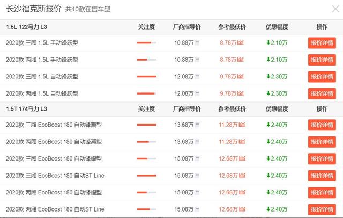The width and height of the screenshot is (343, 218).
Task: Click the 长沙福克斯报价 title
Action: tap(33, 9)
